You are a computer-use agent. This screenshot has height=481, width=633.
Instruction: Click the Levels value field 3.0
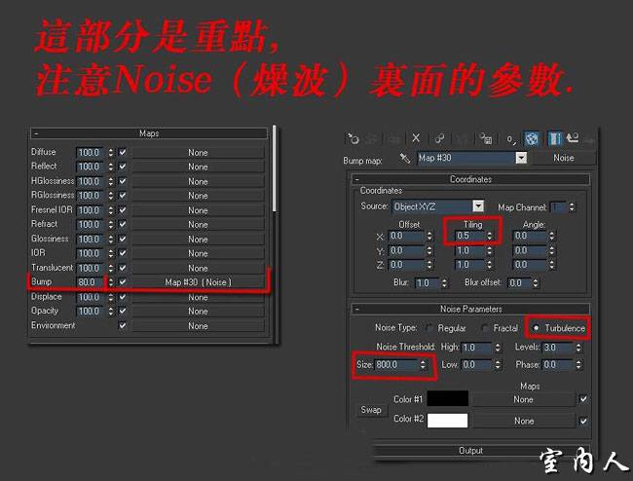(x=559, y=348)
